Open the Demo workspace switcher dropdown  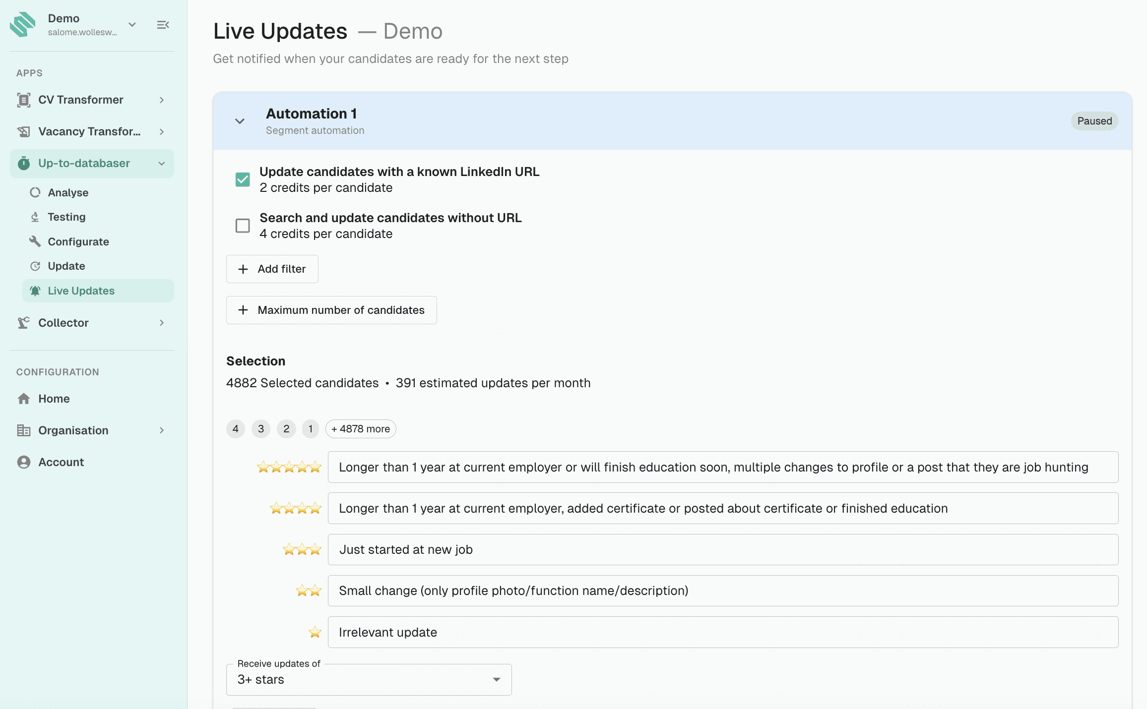pyautogui.click(x=132, y=25)
